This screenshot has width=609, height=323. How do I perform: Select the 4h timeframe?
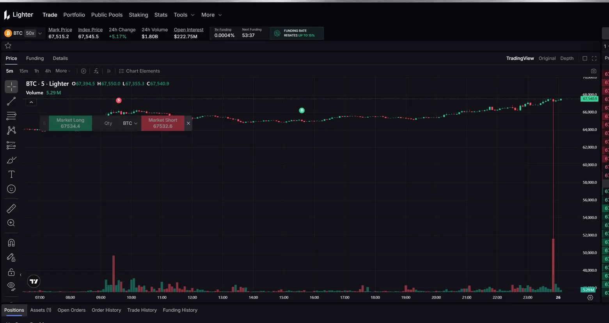(x=48, y=71)
